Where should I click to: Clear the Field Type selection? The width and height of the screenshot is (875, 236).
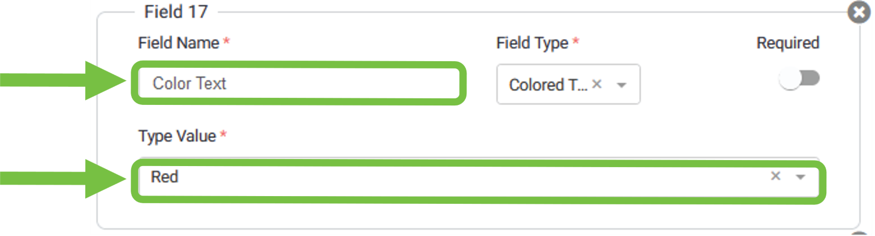coord(597,84)
